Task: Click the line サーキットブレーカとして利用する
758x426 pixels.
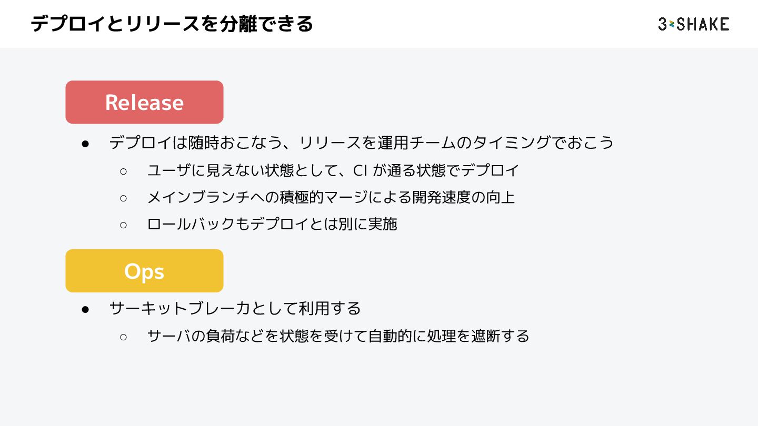Action: point(235,308)
